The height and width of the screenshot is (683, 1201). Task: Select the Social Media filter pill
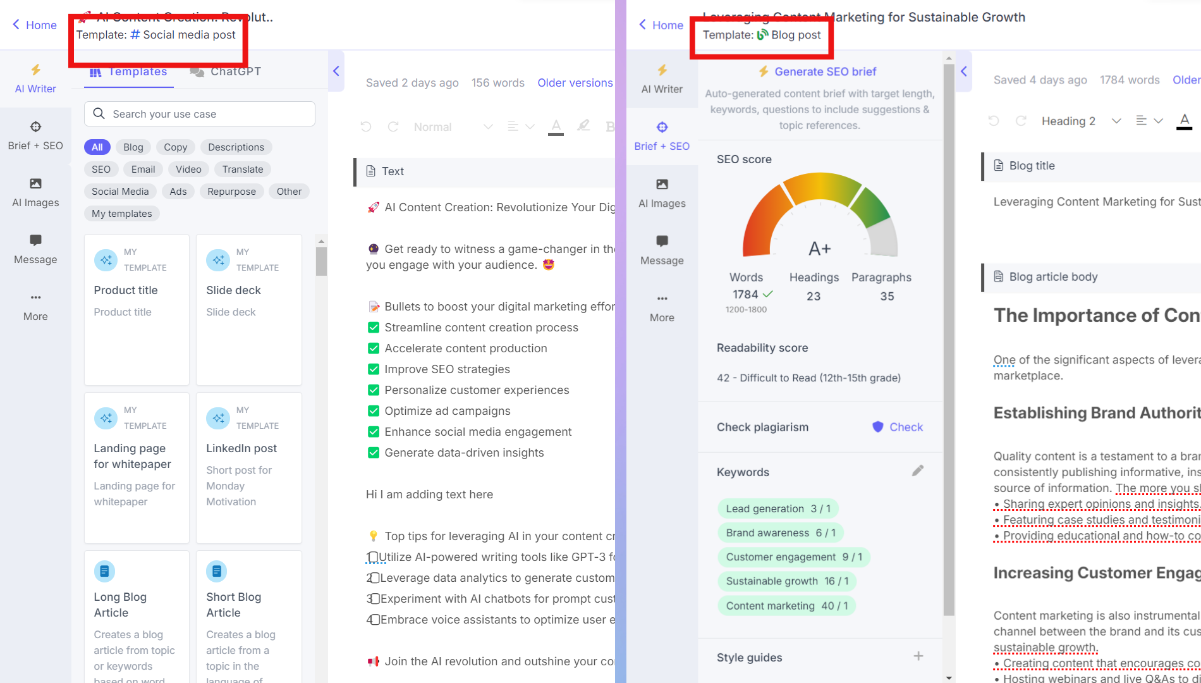(x=119, y=191)
